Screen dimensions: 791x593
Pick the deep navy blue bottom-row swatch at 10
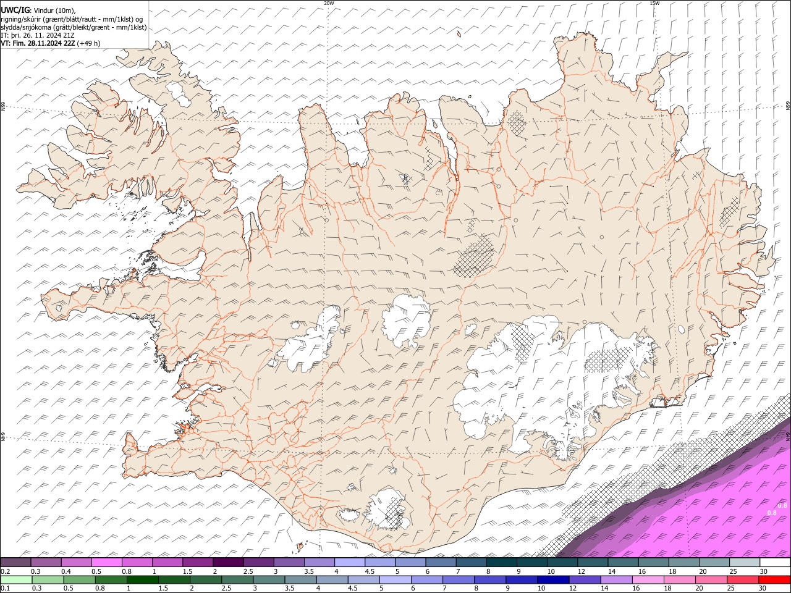[x=552, y=579]
